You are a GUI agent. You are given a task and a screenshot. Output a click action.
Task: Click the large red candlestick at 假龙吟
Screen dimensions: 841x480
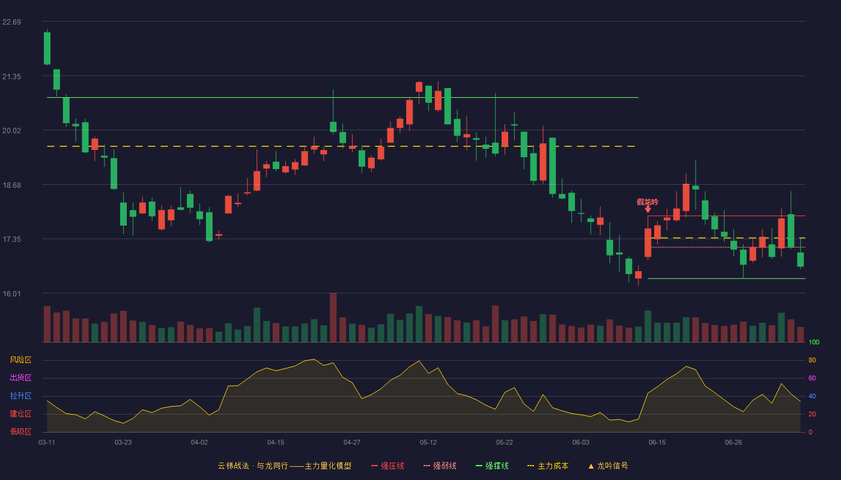648,242
